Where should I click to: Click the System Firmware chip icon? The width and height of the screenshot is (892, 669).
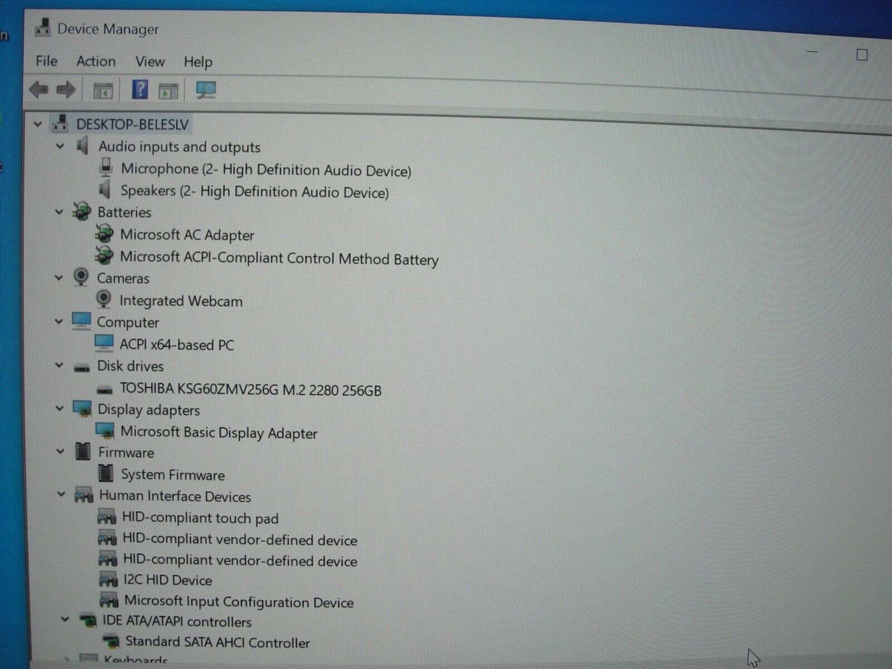point(105,473)
